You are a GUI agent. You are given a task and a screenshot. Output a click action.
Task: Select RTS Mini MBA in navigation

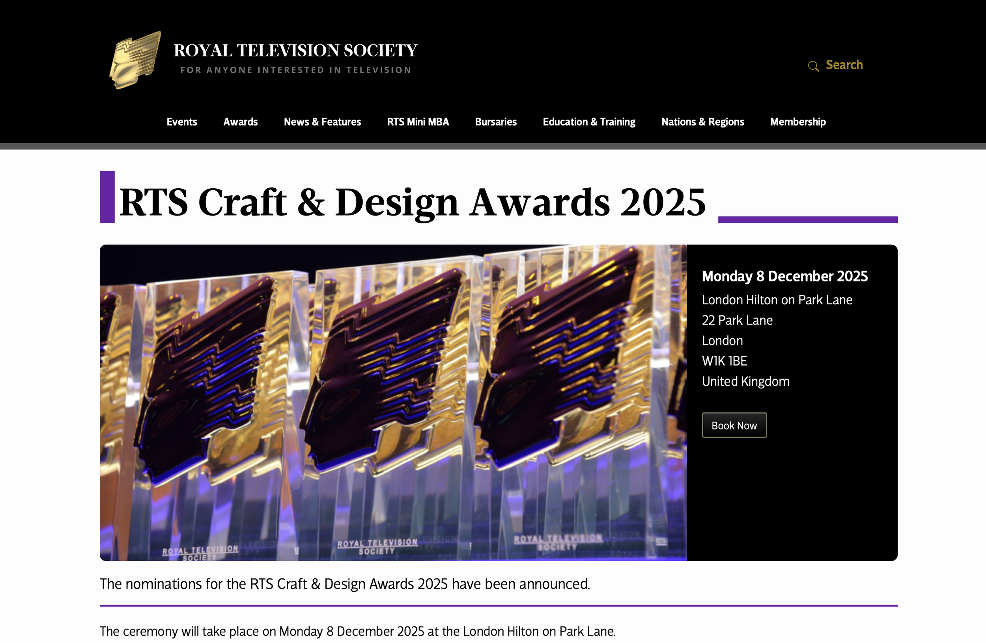[418, 122]
